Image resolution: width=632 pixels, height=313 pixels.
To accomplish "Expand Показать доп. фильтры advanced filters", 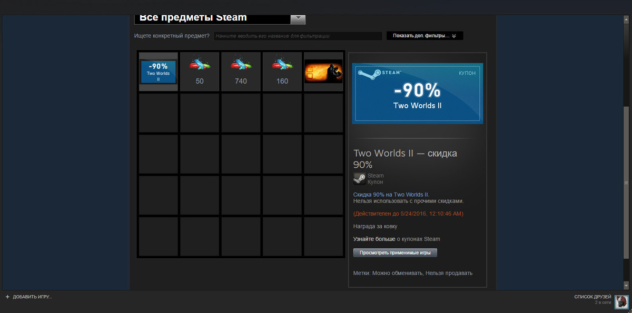I will tap(424, 36).
